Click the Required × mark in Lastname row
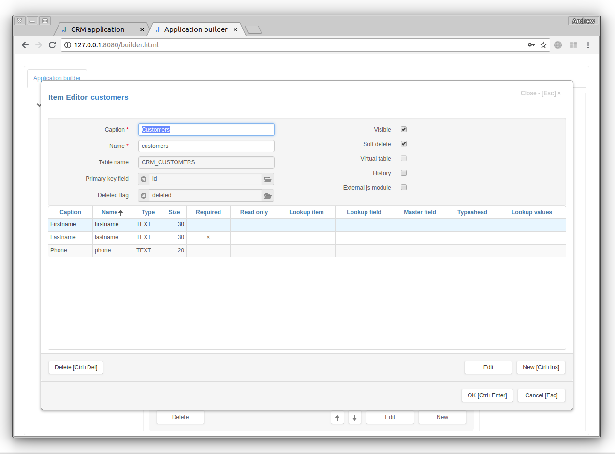Viewport: 615px width, 454px height. 208,237
